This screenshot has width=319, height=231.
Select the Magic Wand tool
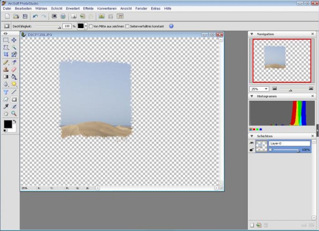(x=14, y=48)
